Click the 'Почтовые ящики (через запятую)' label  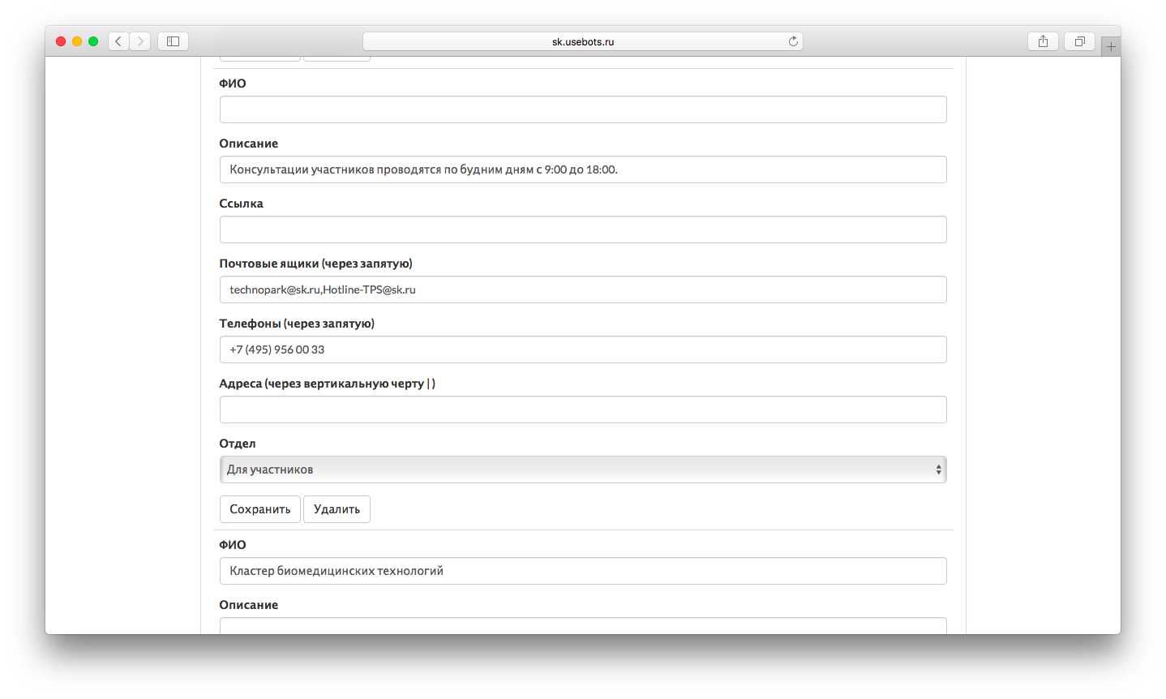pos(316,264)
